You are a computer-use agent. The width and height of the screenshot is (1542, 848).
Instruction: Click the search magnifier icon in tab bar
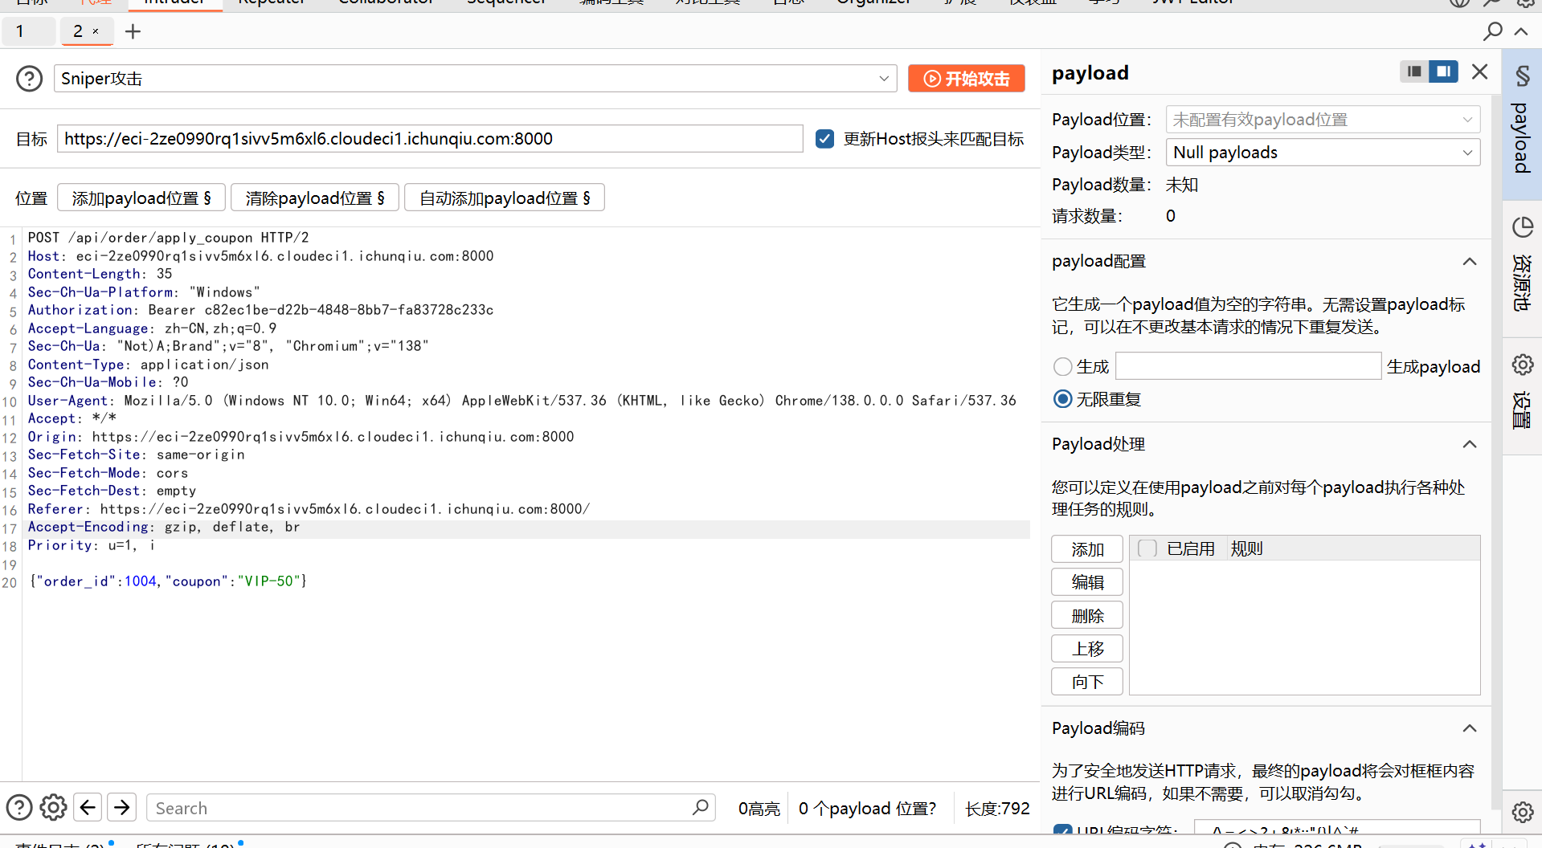point(1492,31)
